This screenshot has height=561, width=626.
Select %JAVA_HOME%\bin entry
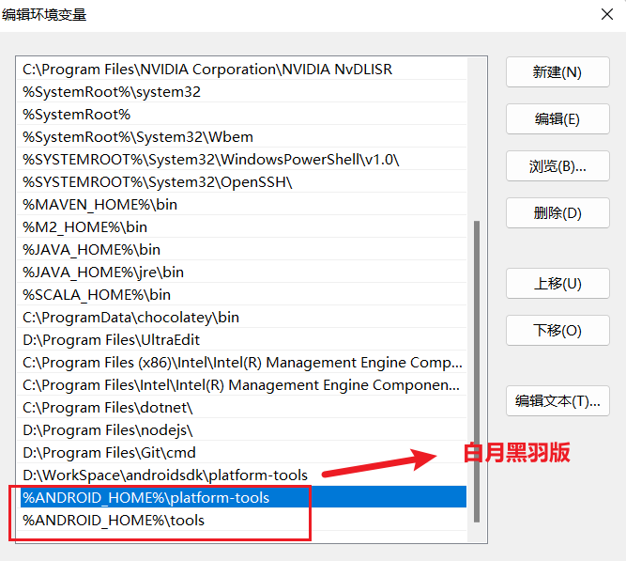241,250
